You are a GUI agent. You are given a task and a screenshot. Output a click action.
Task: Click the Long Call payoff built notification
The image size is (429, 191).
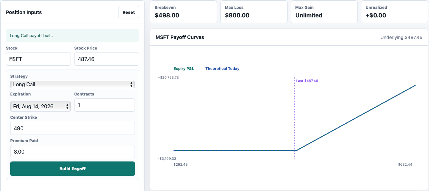73,35
